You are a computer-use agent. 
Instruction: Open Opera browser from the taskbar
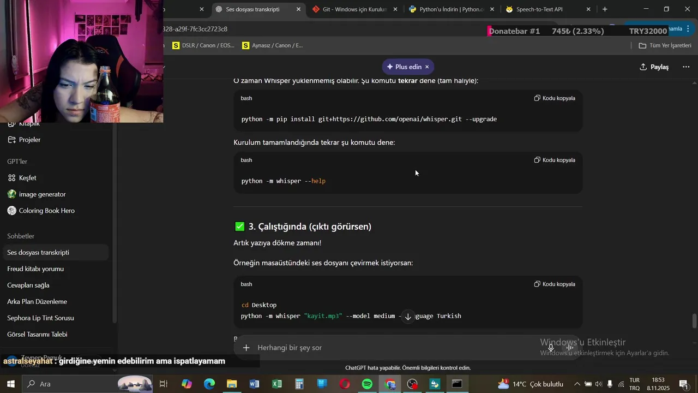tap(345, 384)
